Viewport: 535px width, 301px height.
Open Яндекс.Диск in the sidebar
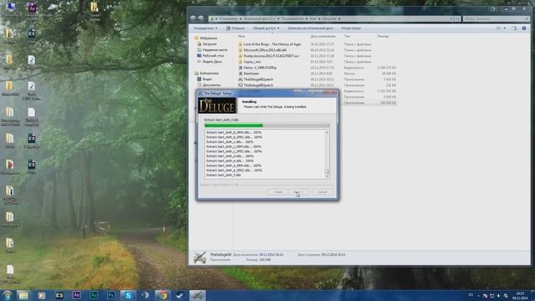pos(211,61)
